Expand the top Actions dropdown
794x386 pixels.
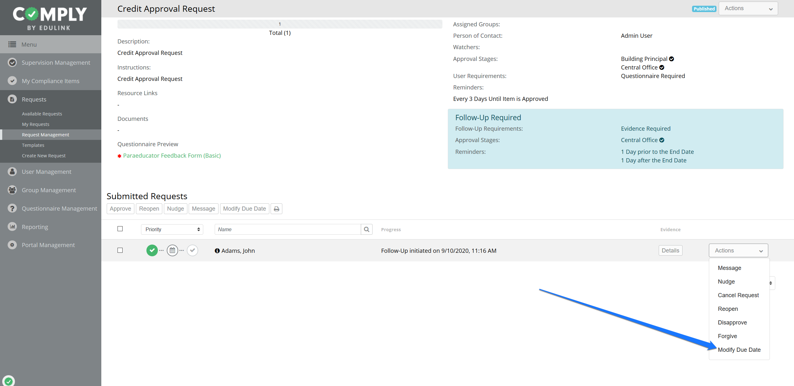click(748, 9)
